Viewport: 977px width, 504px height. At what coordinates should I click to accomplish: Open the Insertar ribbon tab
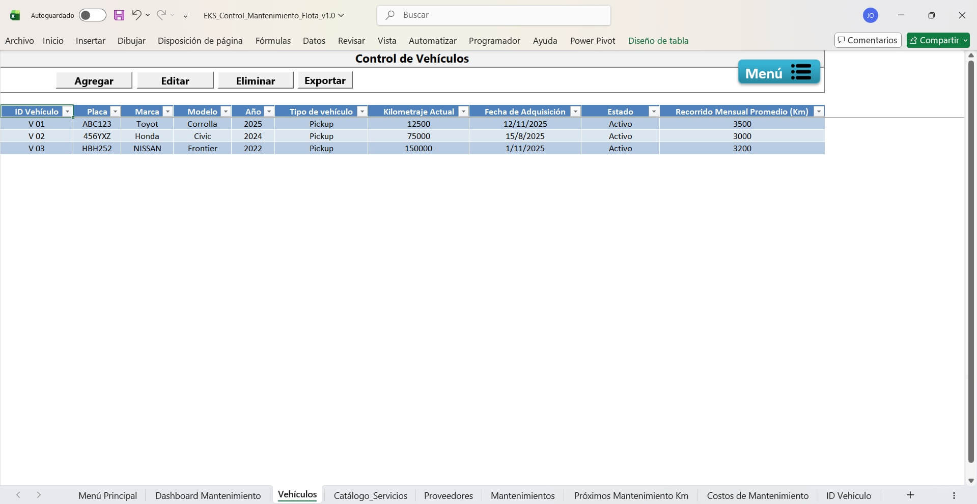[x=91, y=41]
